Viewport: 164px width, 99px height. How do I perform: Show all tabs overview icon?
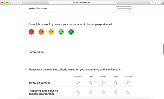point(158,2)
